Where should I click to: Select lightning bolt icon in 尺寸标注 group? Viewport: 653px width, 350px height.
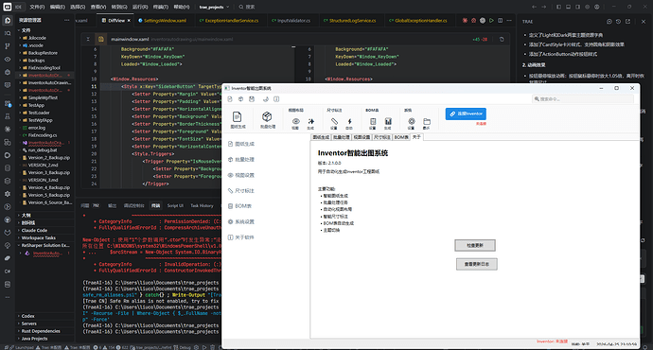(349, 121)
